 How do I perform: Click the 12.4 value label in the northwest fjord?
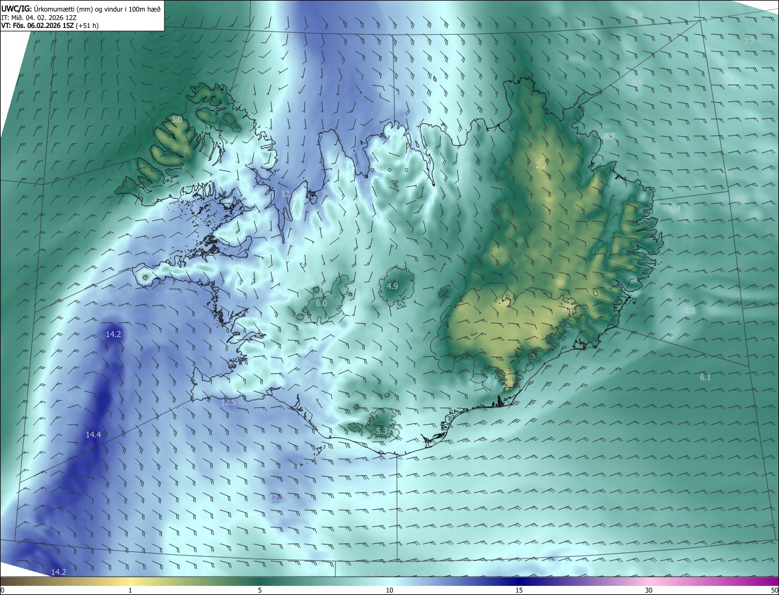288,193
